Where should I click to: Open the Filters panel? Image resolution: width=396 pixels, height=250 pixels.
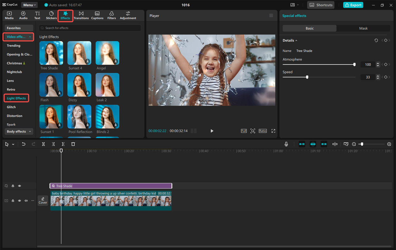click(x=111, y=15)
